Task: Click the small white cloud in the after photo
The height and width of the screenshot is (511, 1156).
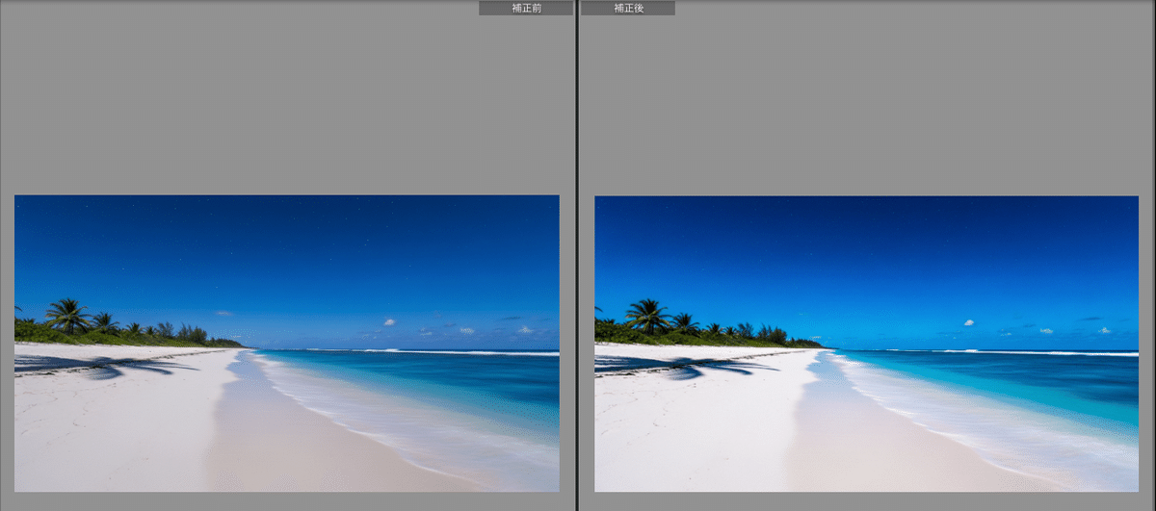Action: [969, 322]
